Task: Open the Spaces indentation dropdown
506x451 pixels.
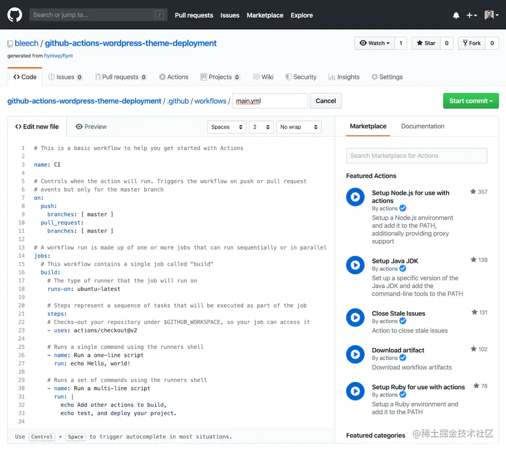Action: (x=227, y=127)
